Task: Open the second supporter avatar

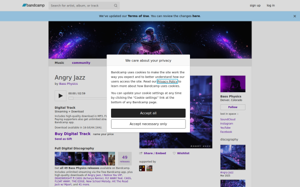Action: pyautogui.click(x=149, y=169)
